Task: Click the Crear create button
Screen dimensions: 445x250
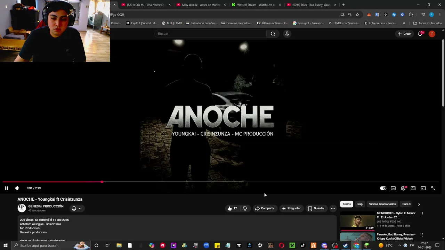Action: point(404,34)
